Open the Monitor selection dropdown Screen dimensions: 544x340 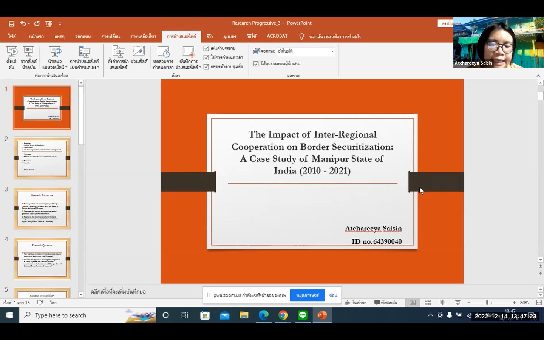tap(332, 51)
